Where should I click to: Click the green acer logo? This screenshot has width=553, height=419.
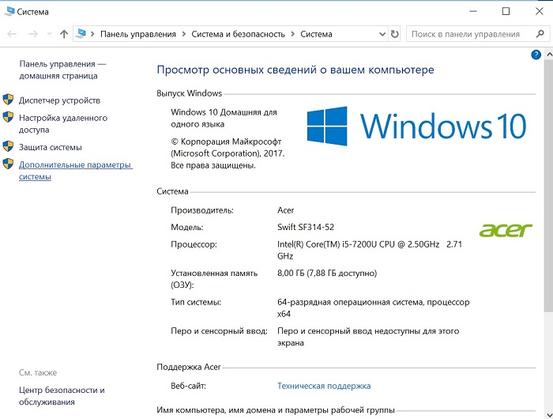[506, 230]
